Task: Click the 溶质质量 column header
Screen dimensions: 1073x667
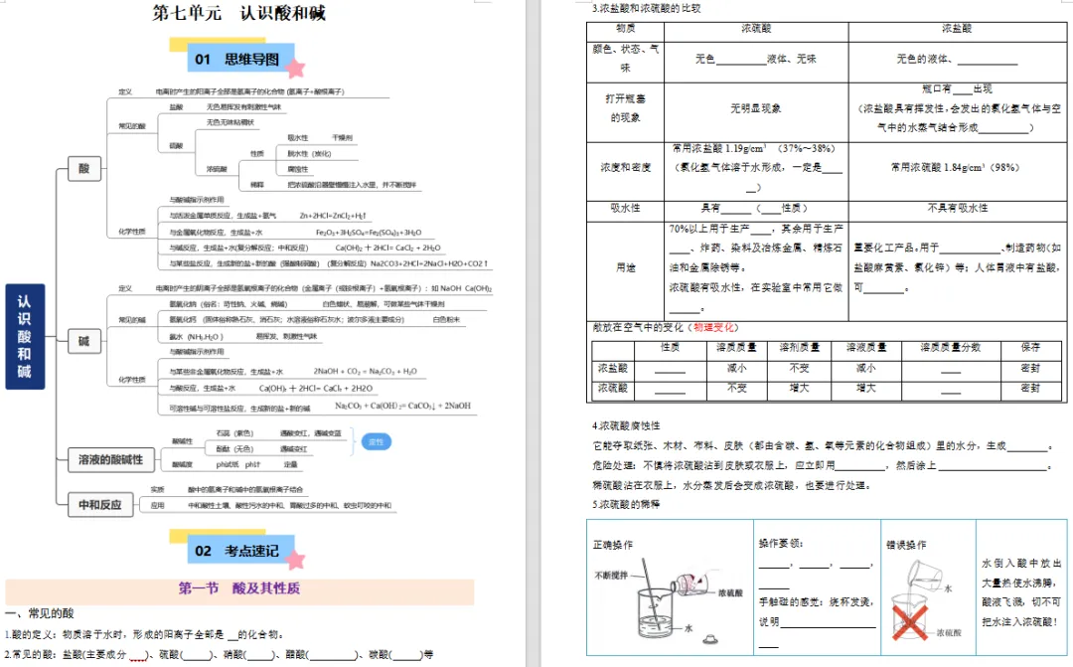Action: coord(736,347)
